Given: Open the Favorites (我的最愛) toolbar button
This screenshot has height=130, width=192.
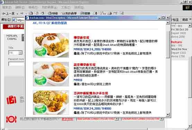Looking at the screenshot, I should [x=69, y=13].
